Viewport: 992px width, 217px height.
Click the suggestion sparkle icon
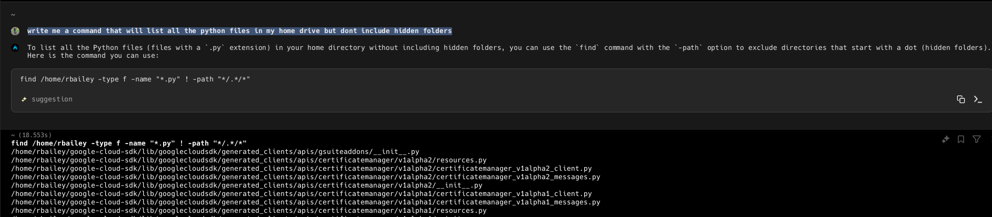coord(24,99)
